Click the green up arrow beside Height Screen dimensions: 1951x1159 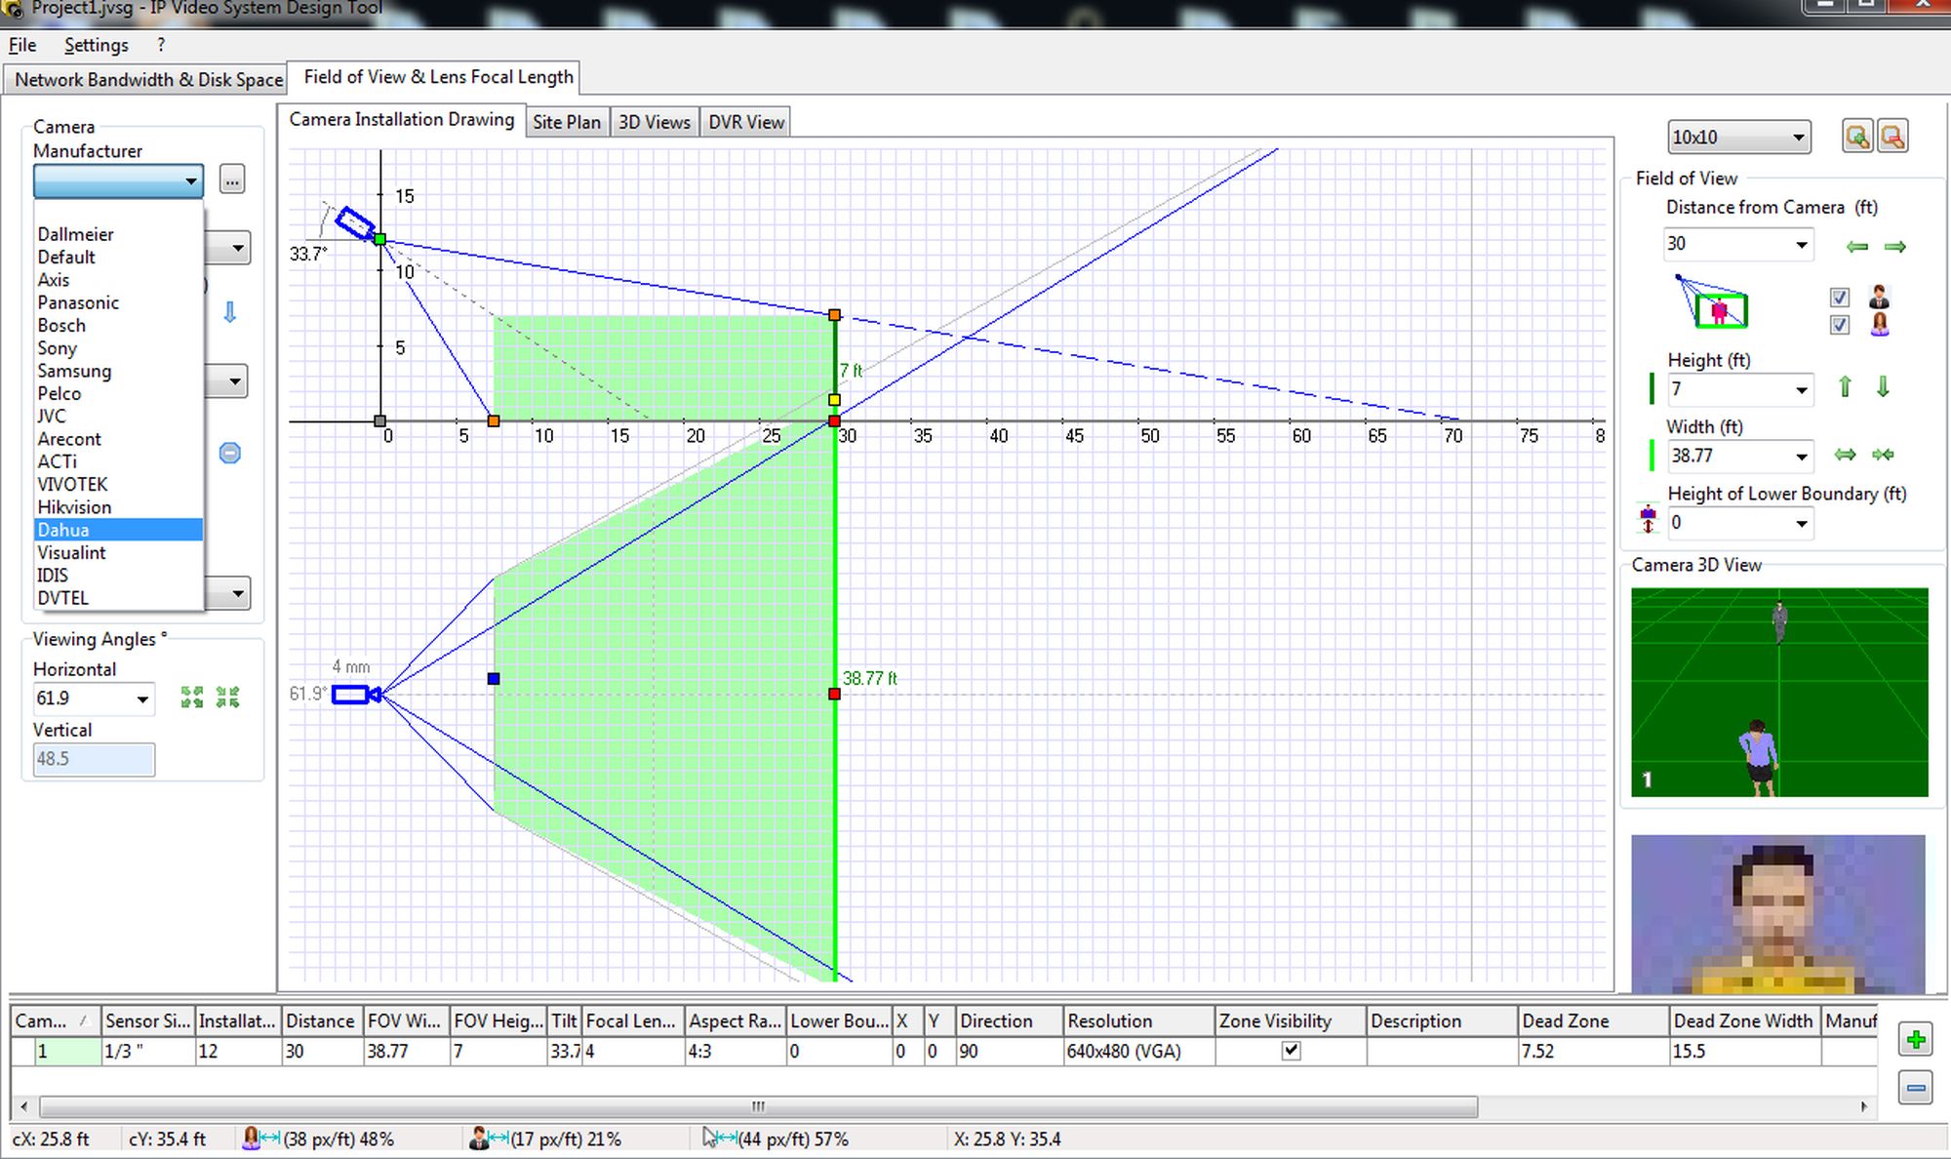click(x=1845, y=387)
